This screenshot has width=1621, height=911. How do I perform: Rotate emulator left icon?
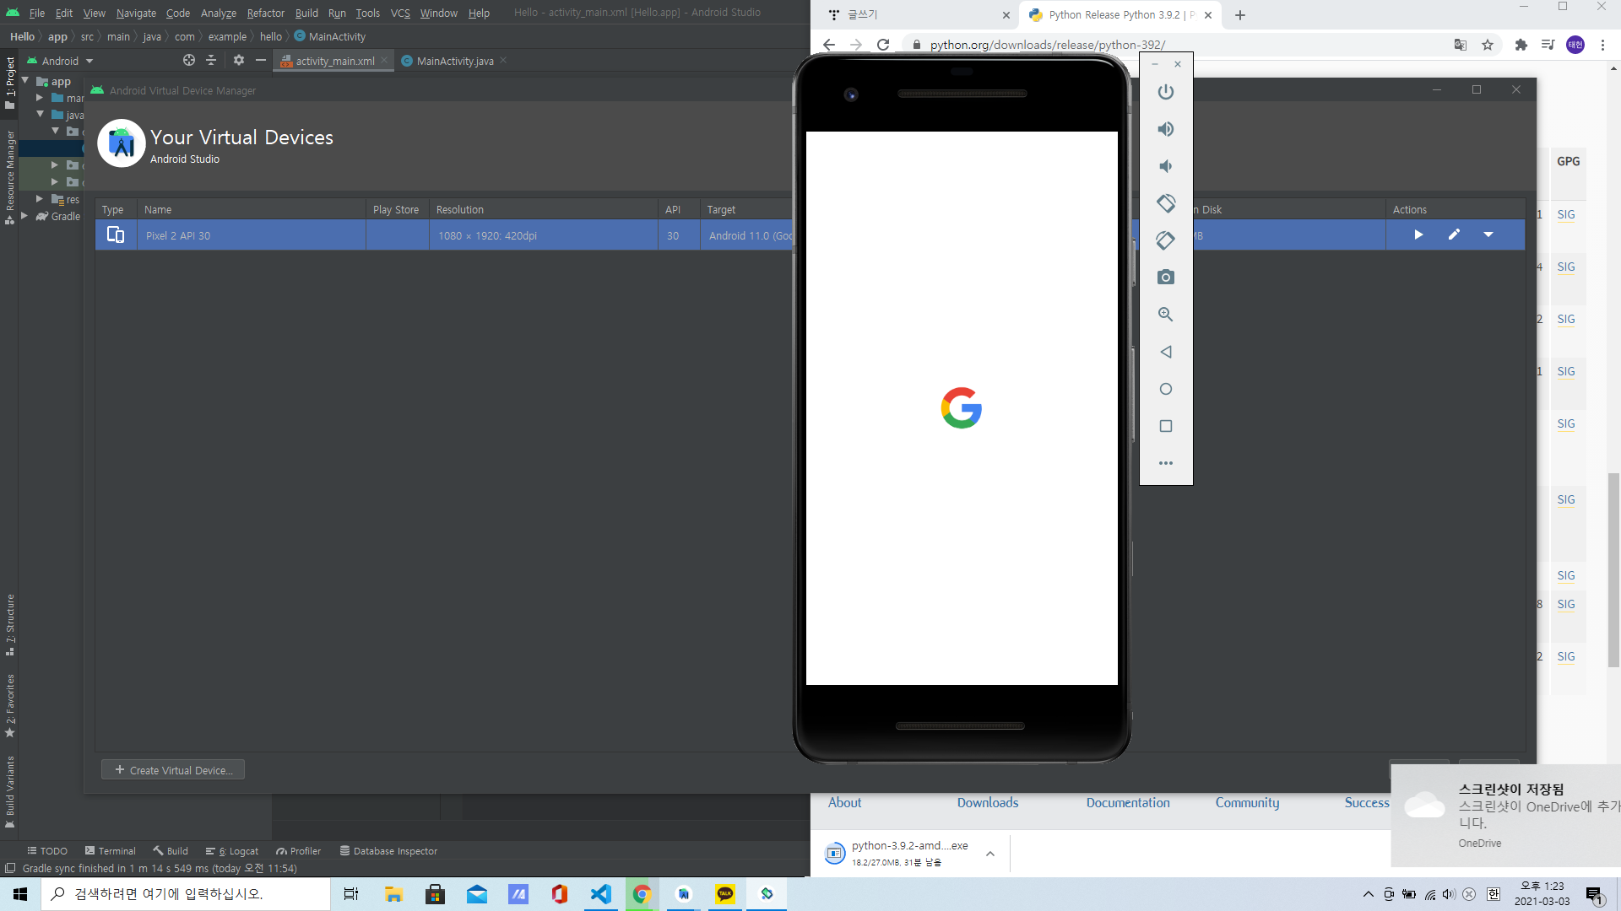coord(1166,203)
